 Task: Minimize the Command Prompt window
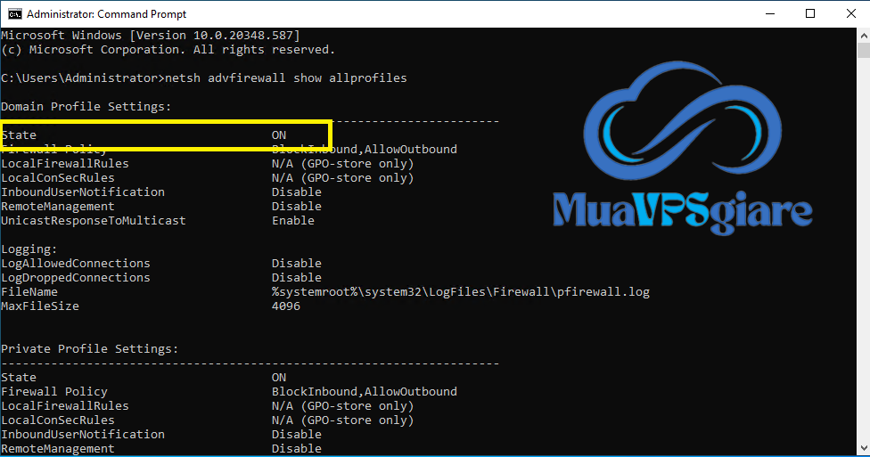point(769,13)
